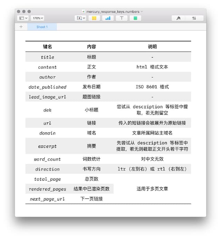Select the 键名 header cell
This screenshot has width=221, height=238.
[48, 46]
